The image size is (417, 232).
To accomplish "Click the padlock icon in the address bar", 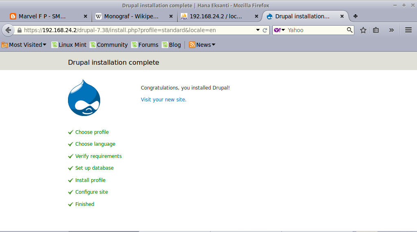I will [x=20, y=30].
